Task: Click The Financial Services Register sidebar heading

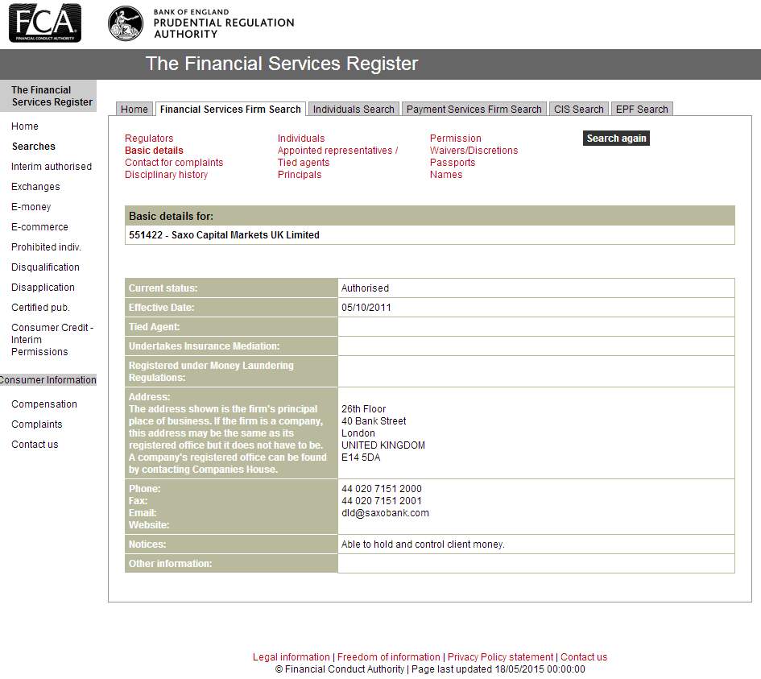Action: pyautogui.click(x=48, y=96)
